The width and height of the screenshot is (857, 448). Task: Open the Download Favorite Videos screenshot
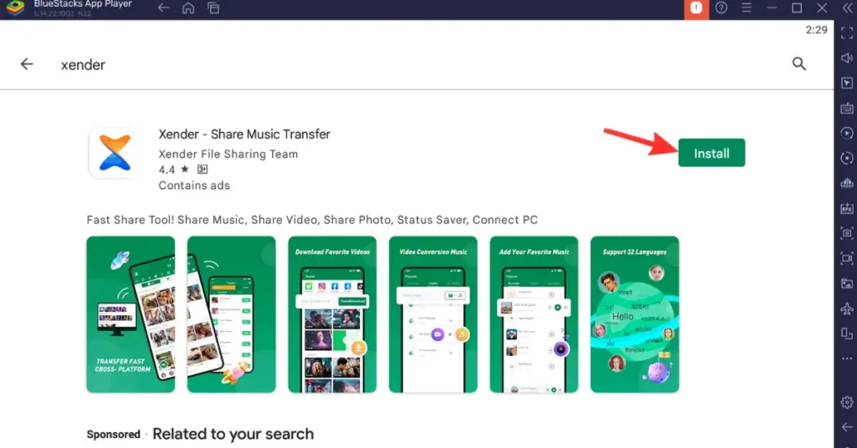[x=332, y=314]
